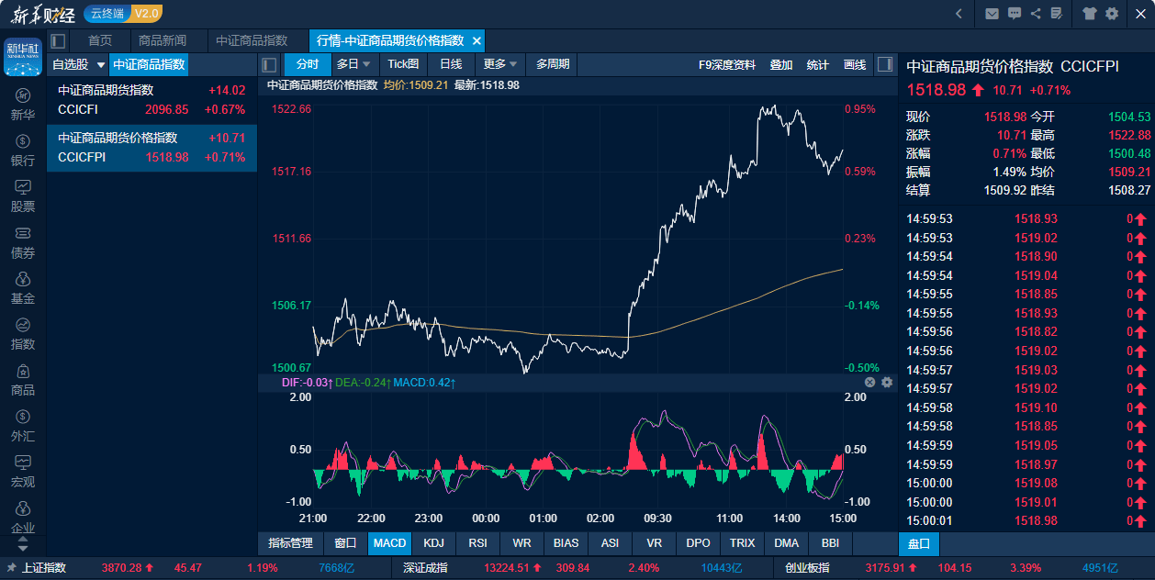Toggle the right quote panel visibility

885,64
